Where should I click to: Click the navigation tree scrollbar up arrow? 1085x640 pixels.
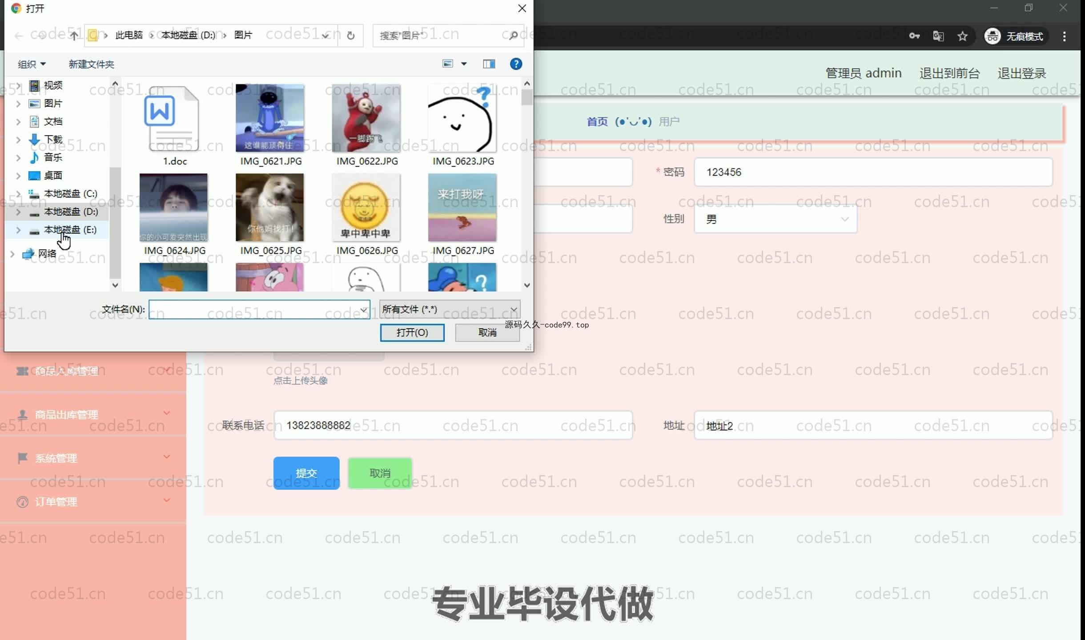(115, 84)
